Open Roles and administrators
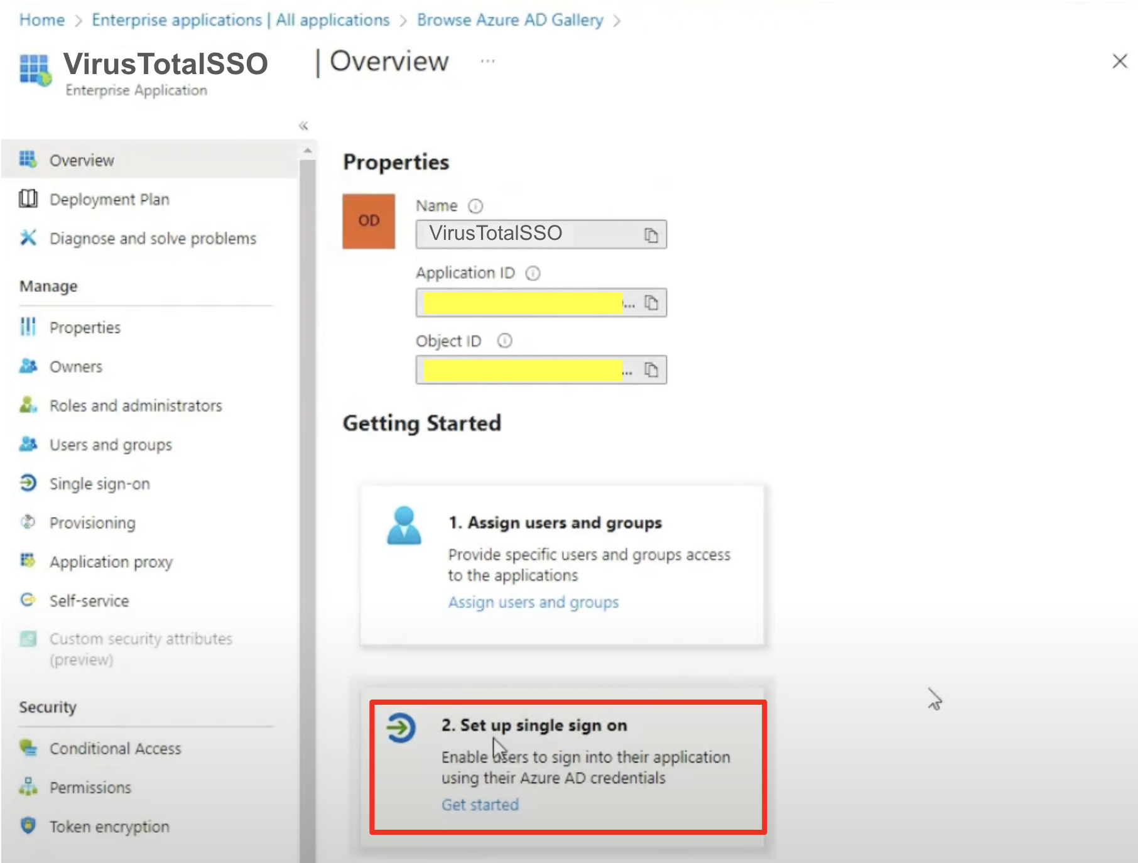This screenshot has height=863, width=1138. tap(136, 405)
